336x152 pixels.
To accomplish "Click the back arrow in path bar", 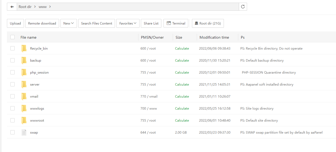I will point(12,7).
